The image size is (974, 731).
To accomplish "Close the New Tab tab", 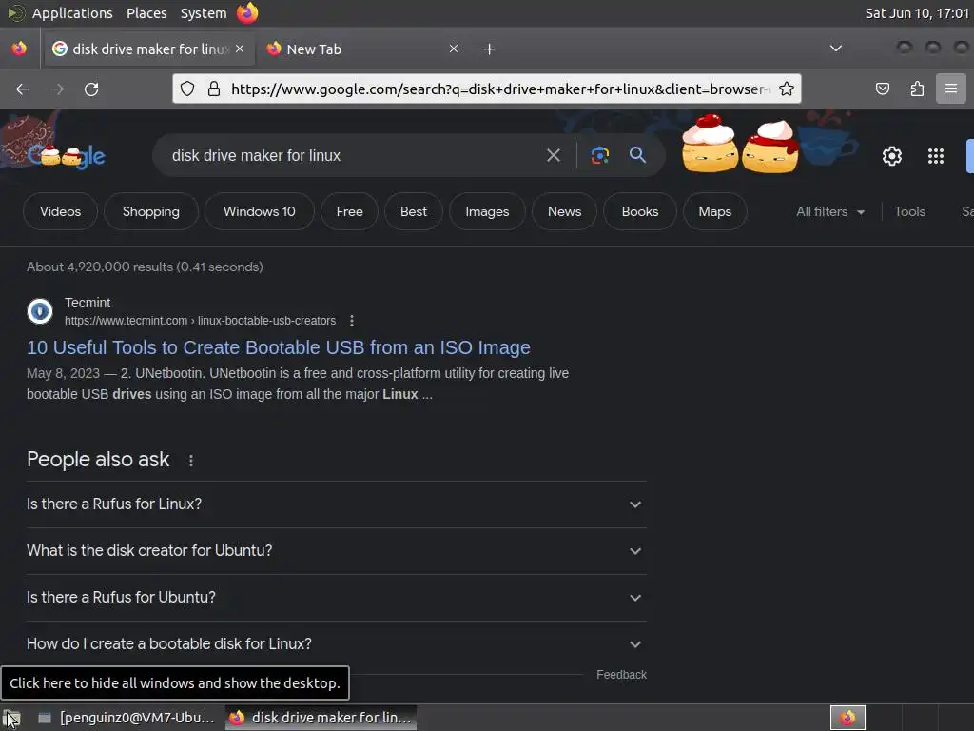I will point(454,49).
